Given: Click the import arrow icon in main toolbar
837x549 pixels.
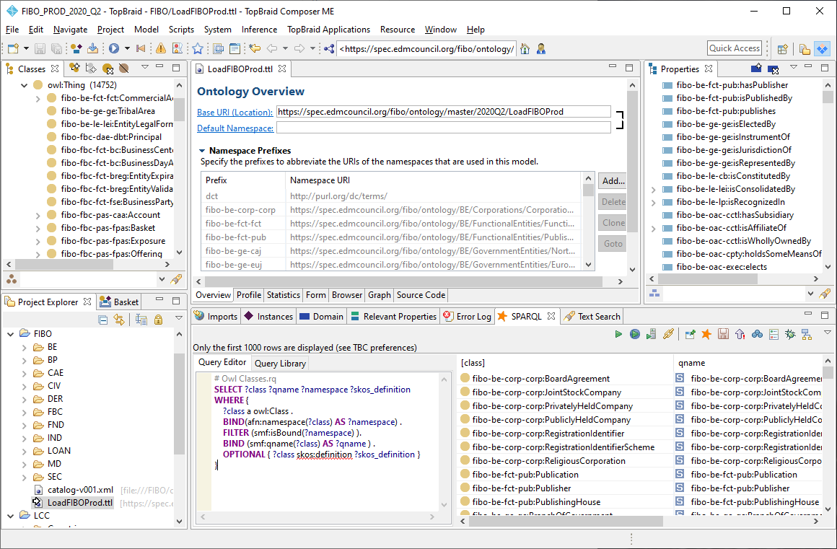Looking at the screenshot, I should [93, 48].
